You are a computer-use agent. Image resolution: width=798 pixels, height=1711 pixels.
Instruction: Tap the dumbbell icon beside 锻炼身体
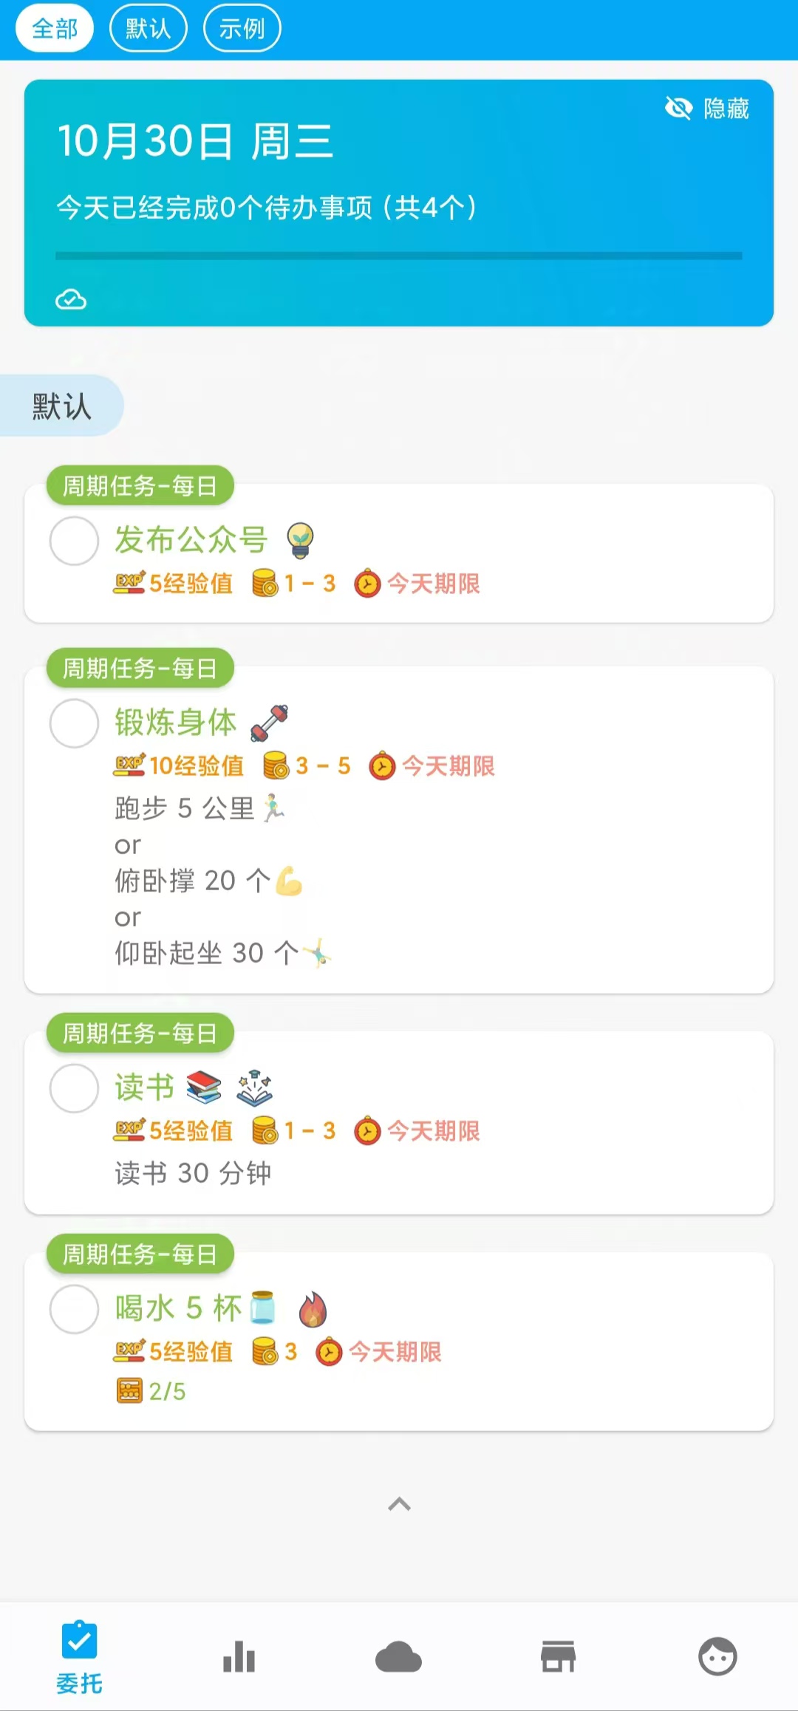pos(269,723)
